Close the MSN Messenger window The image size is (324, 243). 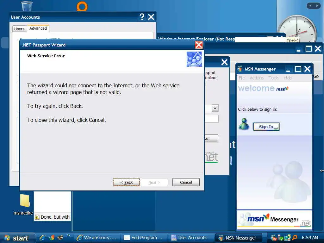click(x=308, y=69)
